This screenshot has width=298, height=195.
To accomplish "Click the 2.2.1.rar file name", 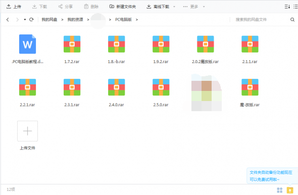I will [x=27, y=105].
